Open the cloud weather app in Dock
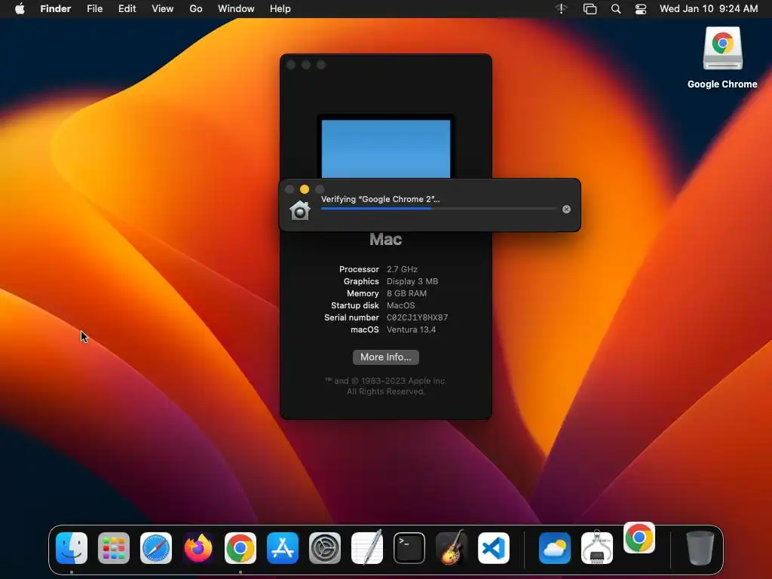The image size is (772, 579). (x=555, y=548)
